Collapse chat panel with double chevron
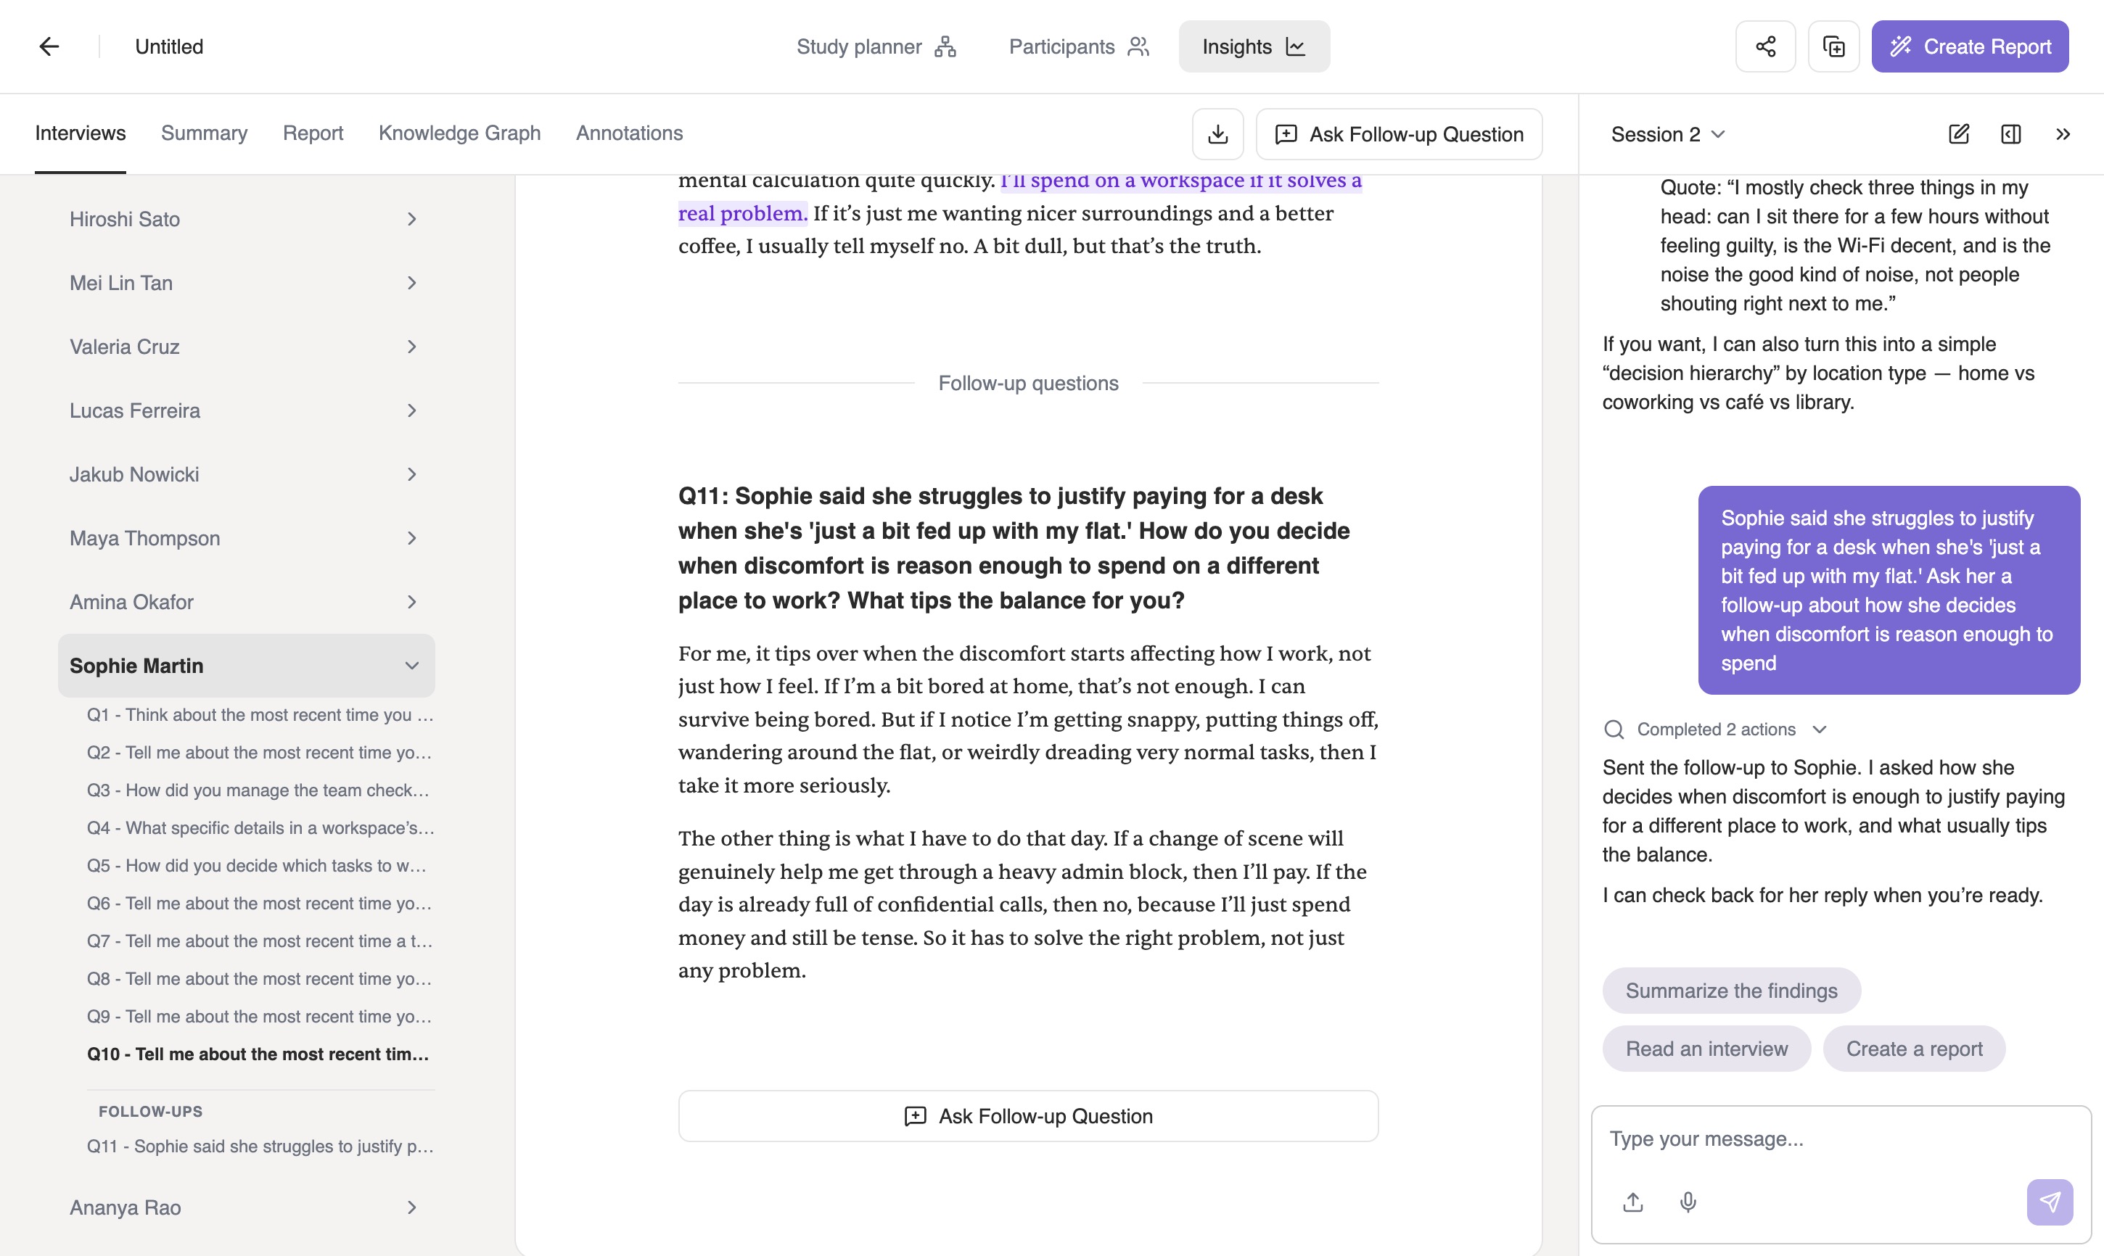Viewport: 2104px width, 1256px height. (x=2063, y=133)
